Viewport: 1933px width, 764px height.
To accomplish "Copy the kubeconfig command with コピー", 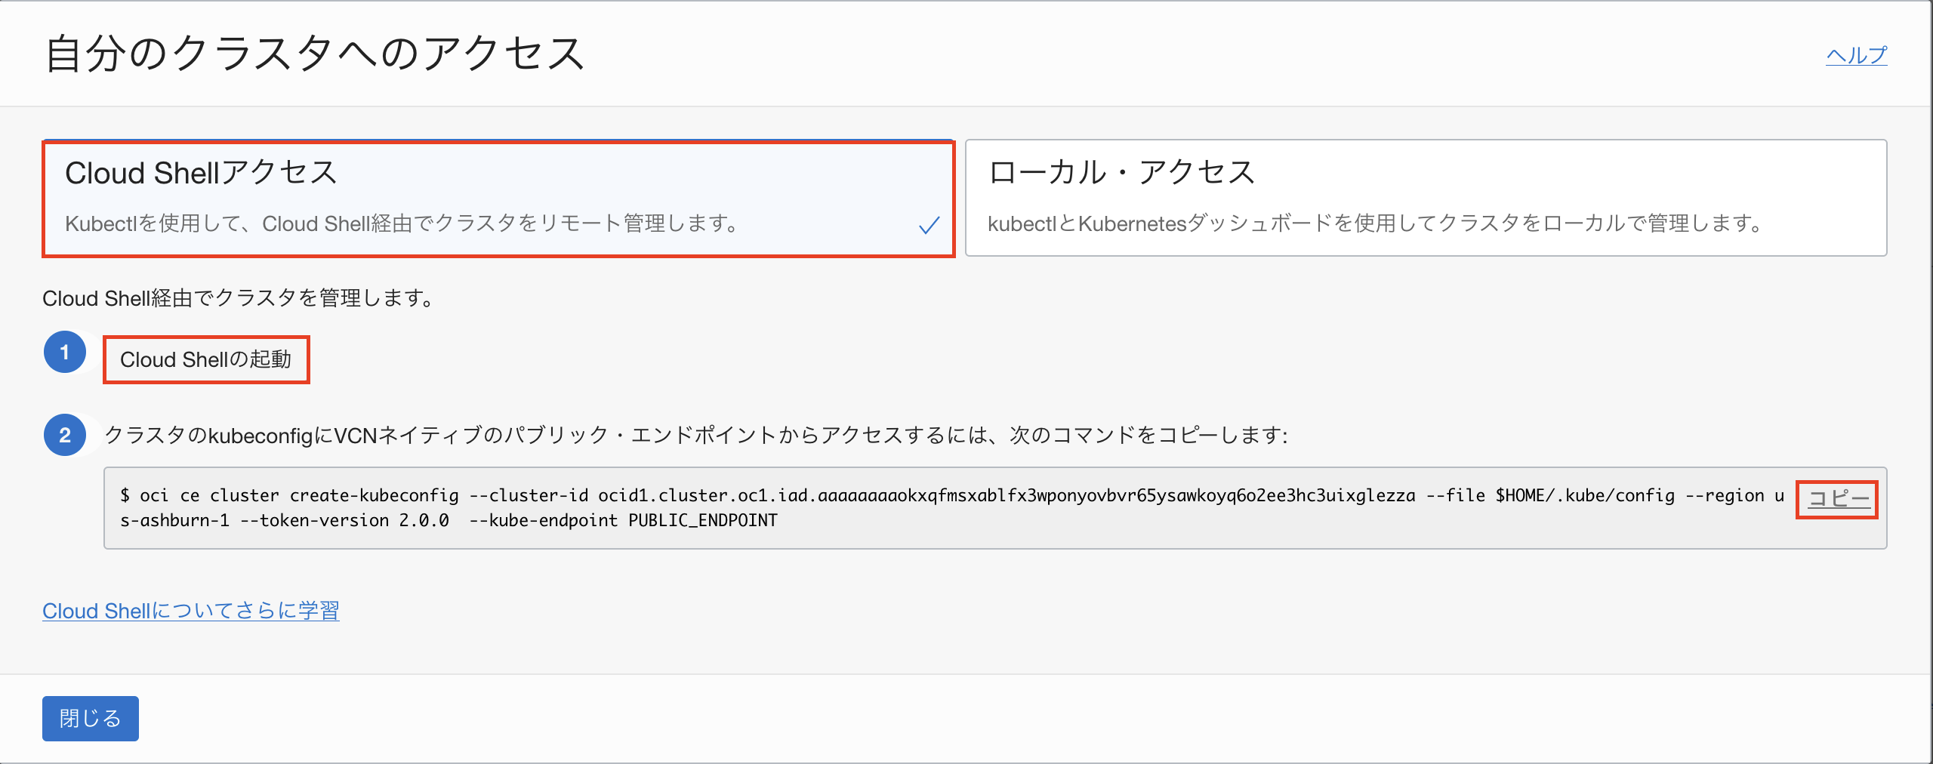I will pyautogui.click(x=1838, y=499).
